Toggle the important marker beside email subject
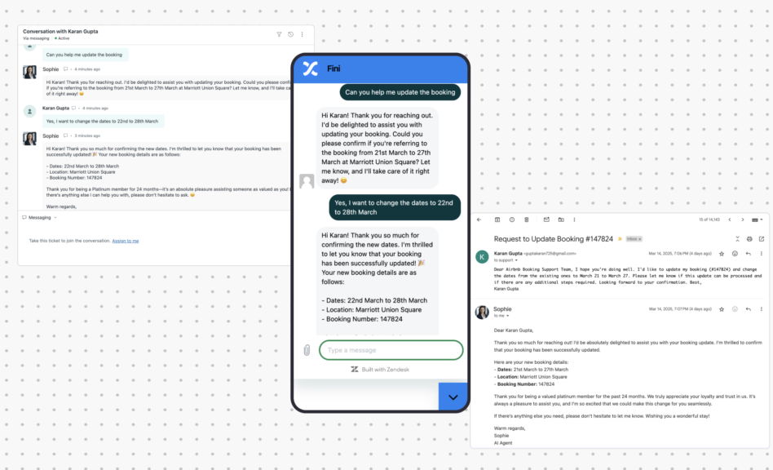Screen dimensions: 773x470 (620, 239)
